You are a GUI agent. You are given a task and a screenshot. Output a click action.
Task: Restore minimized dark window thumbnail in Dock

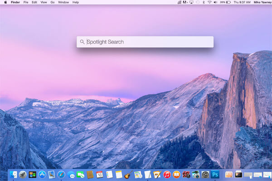click(x=238, y=175)
